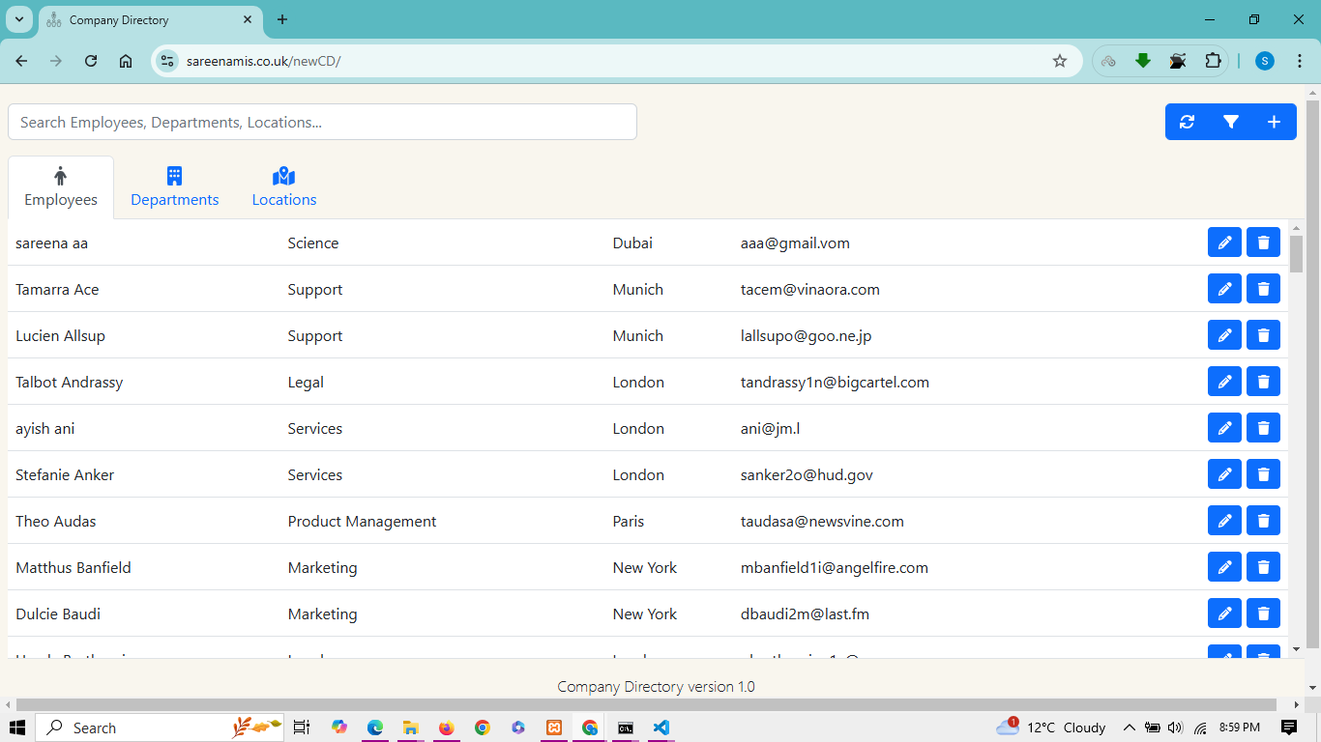Screen dimensions: 1321x742
Task: Edit Talbot Andrassy's record
Action: (1224, 382)
